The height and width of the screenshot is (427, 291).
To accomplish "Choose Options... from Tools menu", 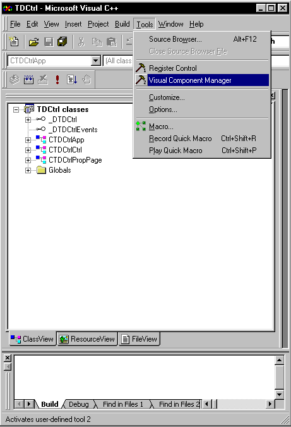I will [202, 109].
